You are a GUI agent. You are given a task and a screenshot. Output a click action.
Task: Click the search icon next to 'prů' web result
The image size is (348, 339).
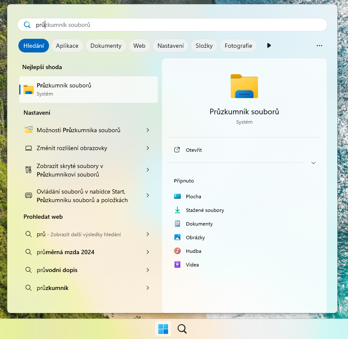[x=29, y=234]
